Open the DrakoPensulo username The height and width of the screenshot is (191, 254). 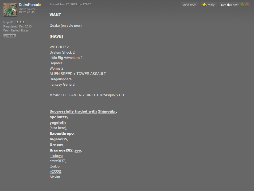pyautogui.click(x=30, y=5)
